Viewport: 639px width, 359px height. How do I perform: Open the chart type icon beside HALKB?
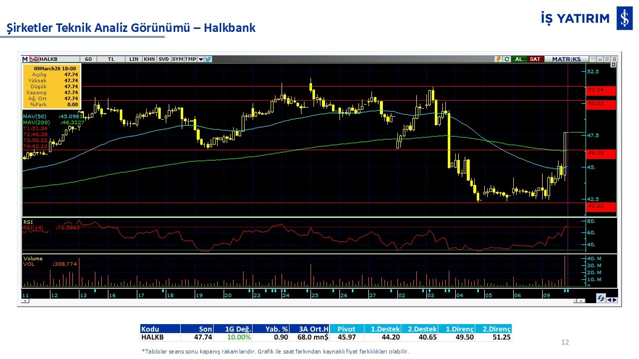pyautogui.click(x=34, y=59)
